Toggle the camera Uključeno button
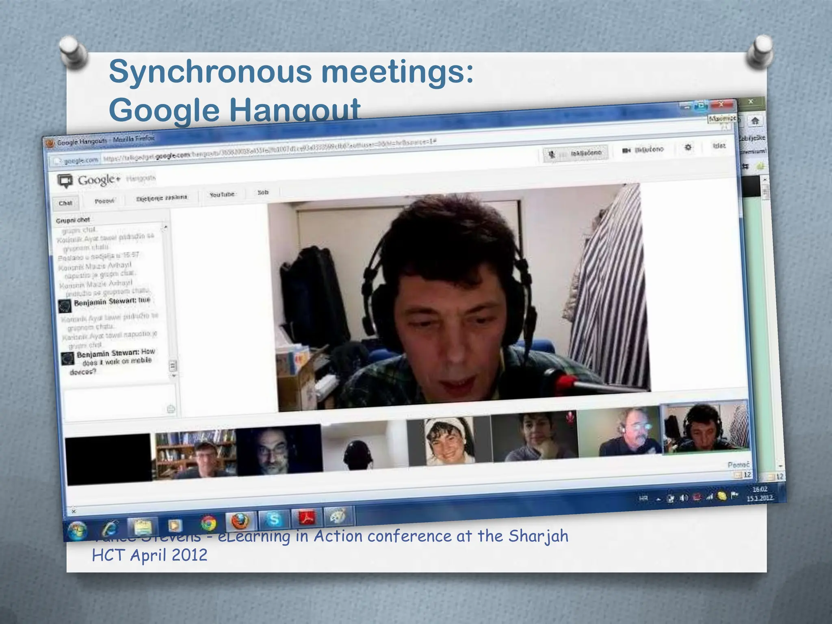This screenshot has height=624, width=832. pyautogui.click(x=643, y=149)
